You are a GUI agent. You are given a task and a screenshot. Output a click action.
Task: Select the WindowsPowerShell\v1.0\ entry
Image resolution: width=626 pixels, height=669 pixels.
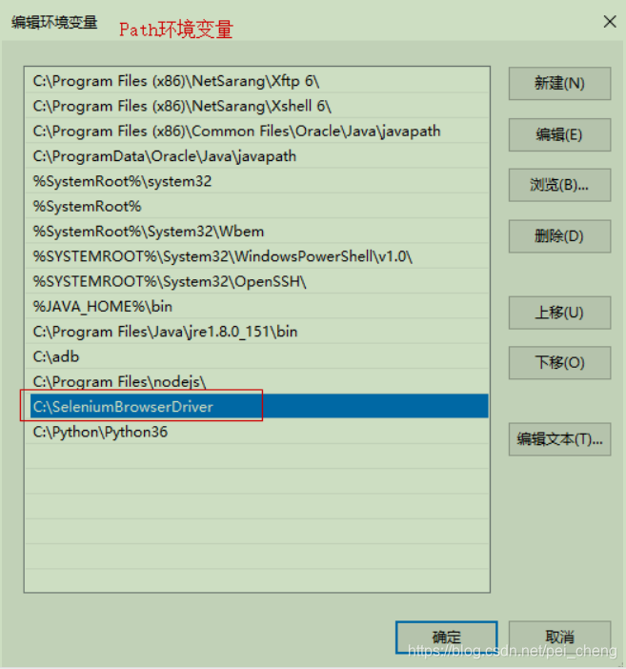[x=257, y=256]
